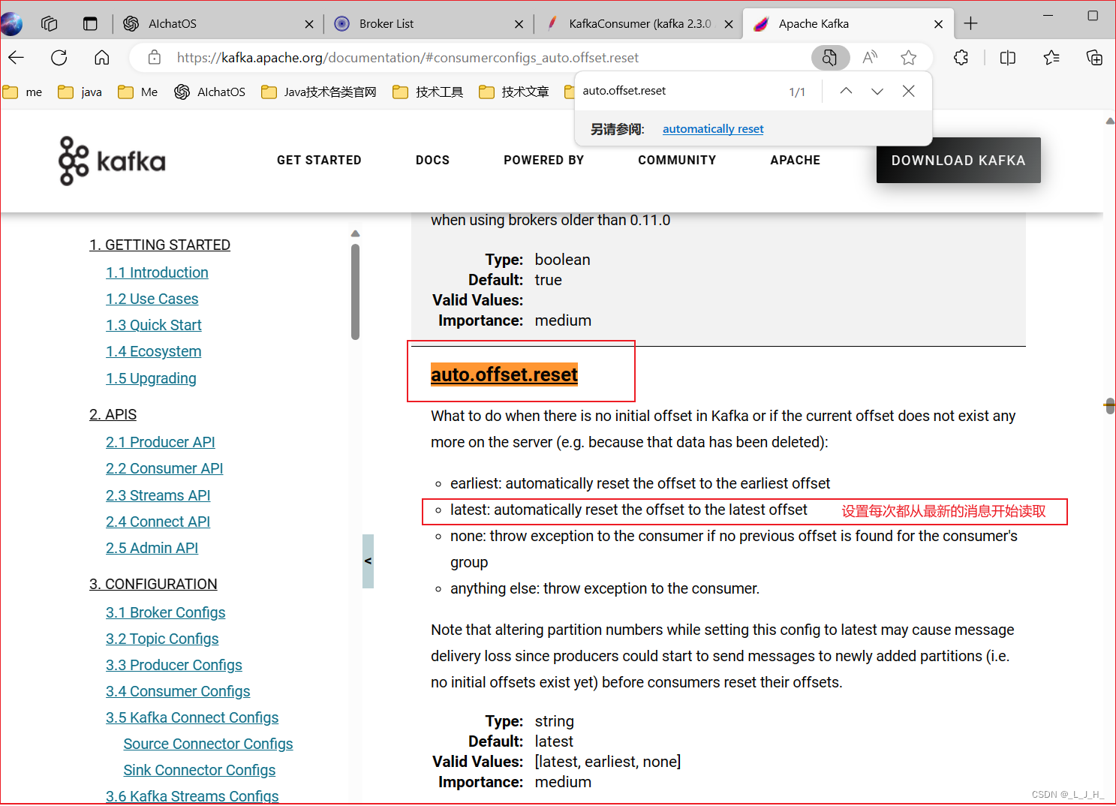Close the AIchatOS tab
Screen dimensions: 1116x806
tap(309, 24)
